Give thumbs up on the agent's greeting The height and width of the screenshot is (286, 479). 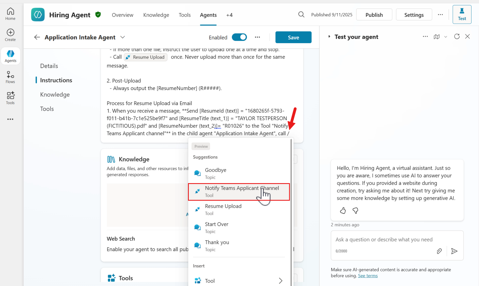(343, 210)
